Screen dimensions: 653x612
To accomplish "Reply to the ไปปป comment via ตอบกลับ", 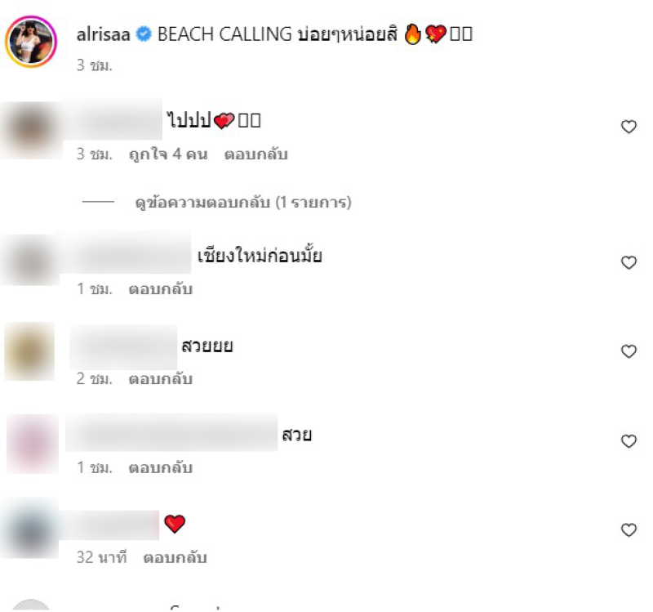I will coord(256,154).
